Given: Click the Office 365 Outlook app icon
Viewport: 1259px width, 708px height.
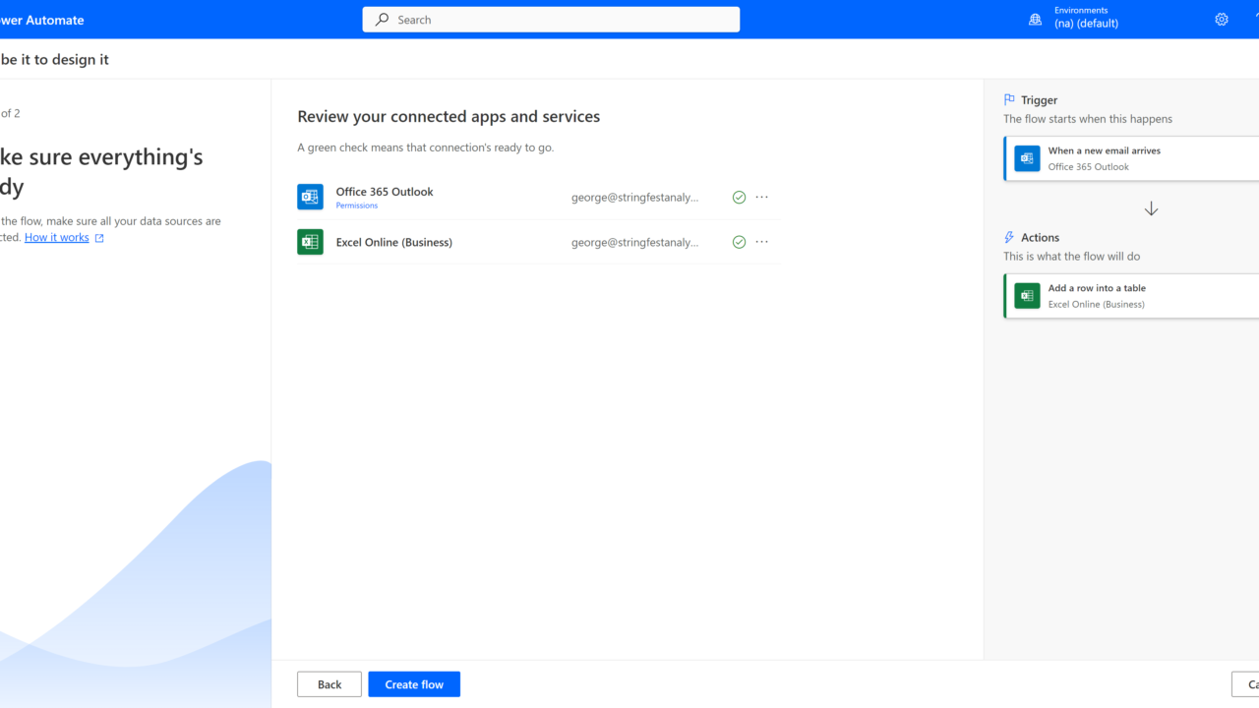Looking at the screenshot, I should coord(310,197).
